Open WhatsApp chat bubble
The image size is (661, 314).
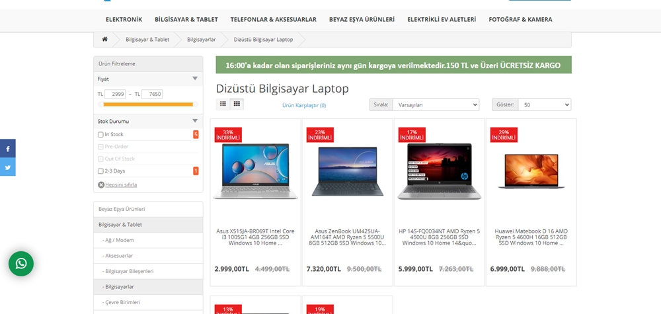pyautogui.click(x=21, y=264)
